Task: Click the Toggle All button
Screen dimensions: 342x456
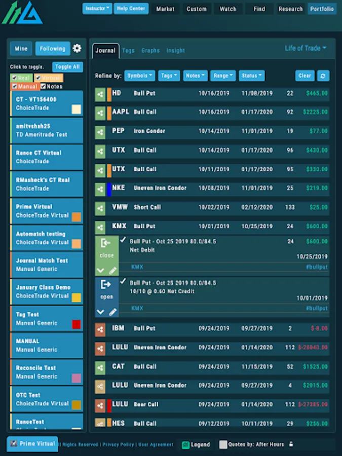Action: 67,67
